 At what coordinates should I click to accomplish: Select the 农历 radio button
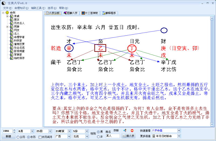coord(28,137)
